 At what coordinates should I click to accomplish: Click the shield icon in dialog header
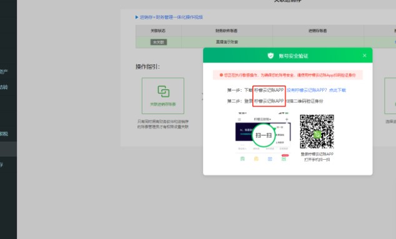(x=270, y=56)
